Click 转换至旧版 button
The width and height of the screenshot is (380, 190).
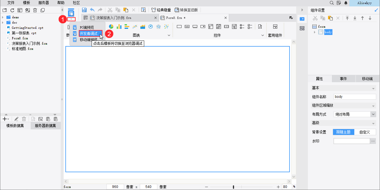click(x=186, y=10)
